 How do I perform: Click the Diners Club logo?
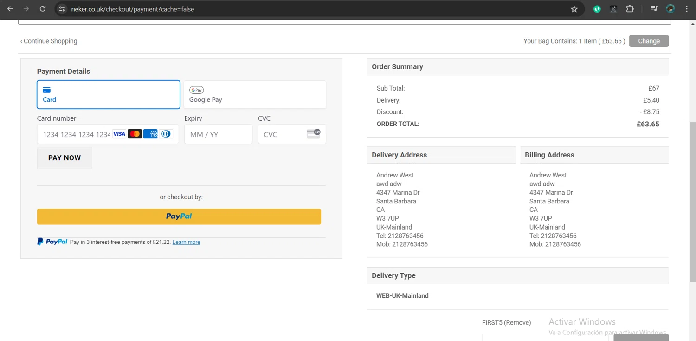[166, 134]
